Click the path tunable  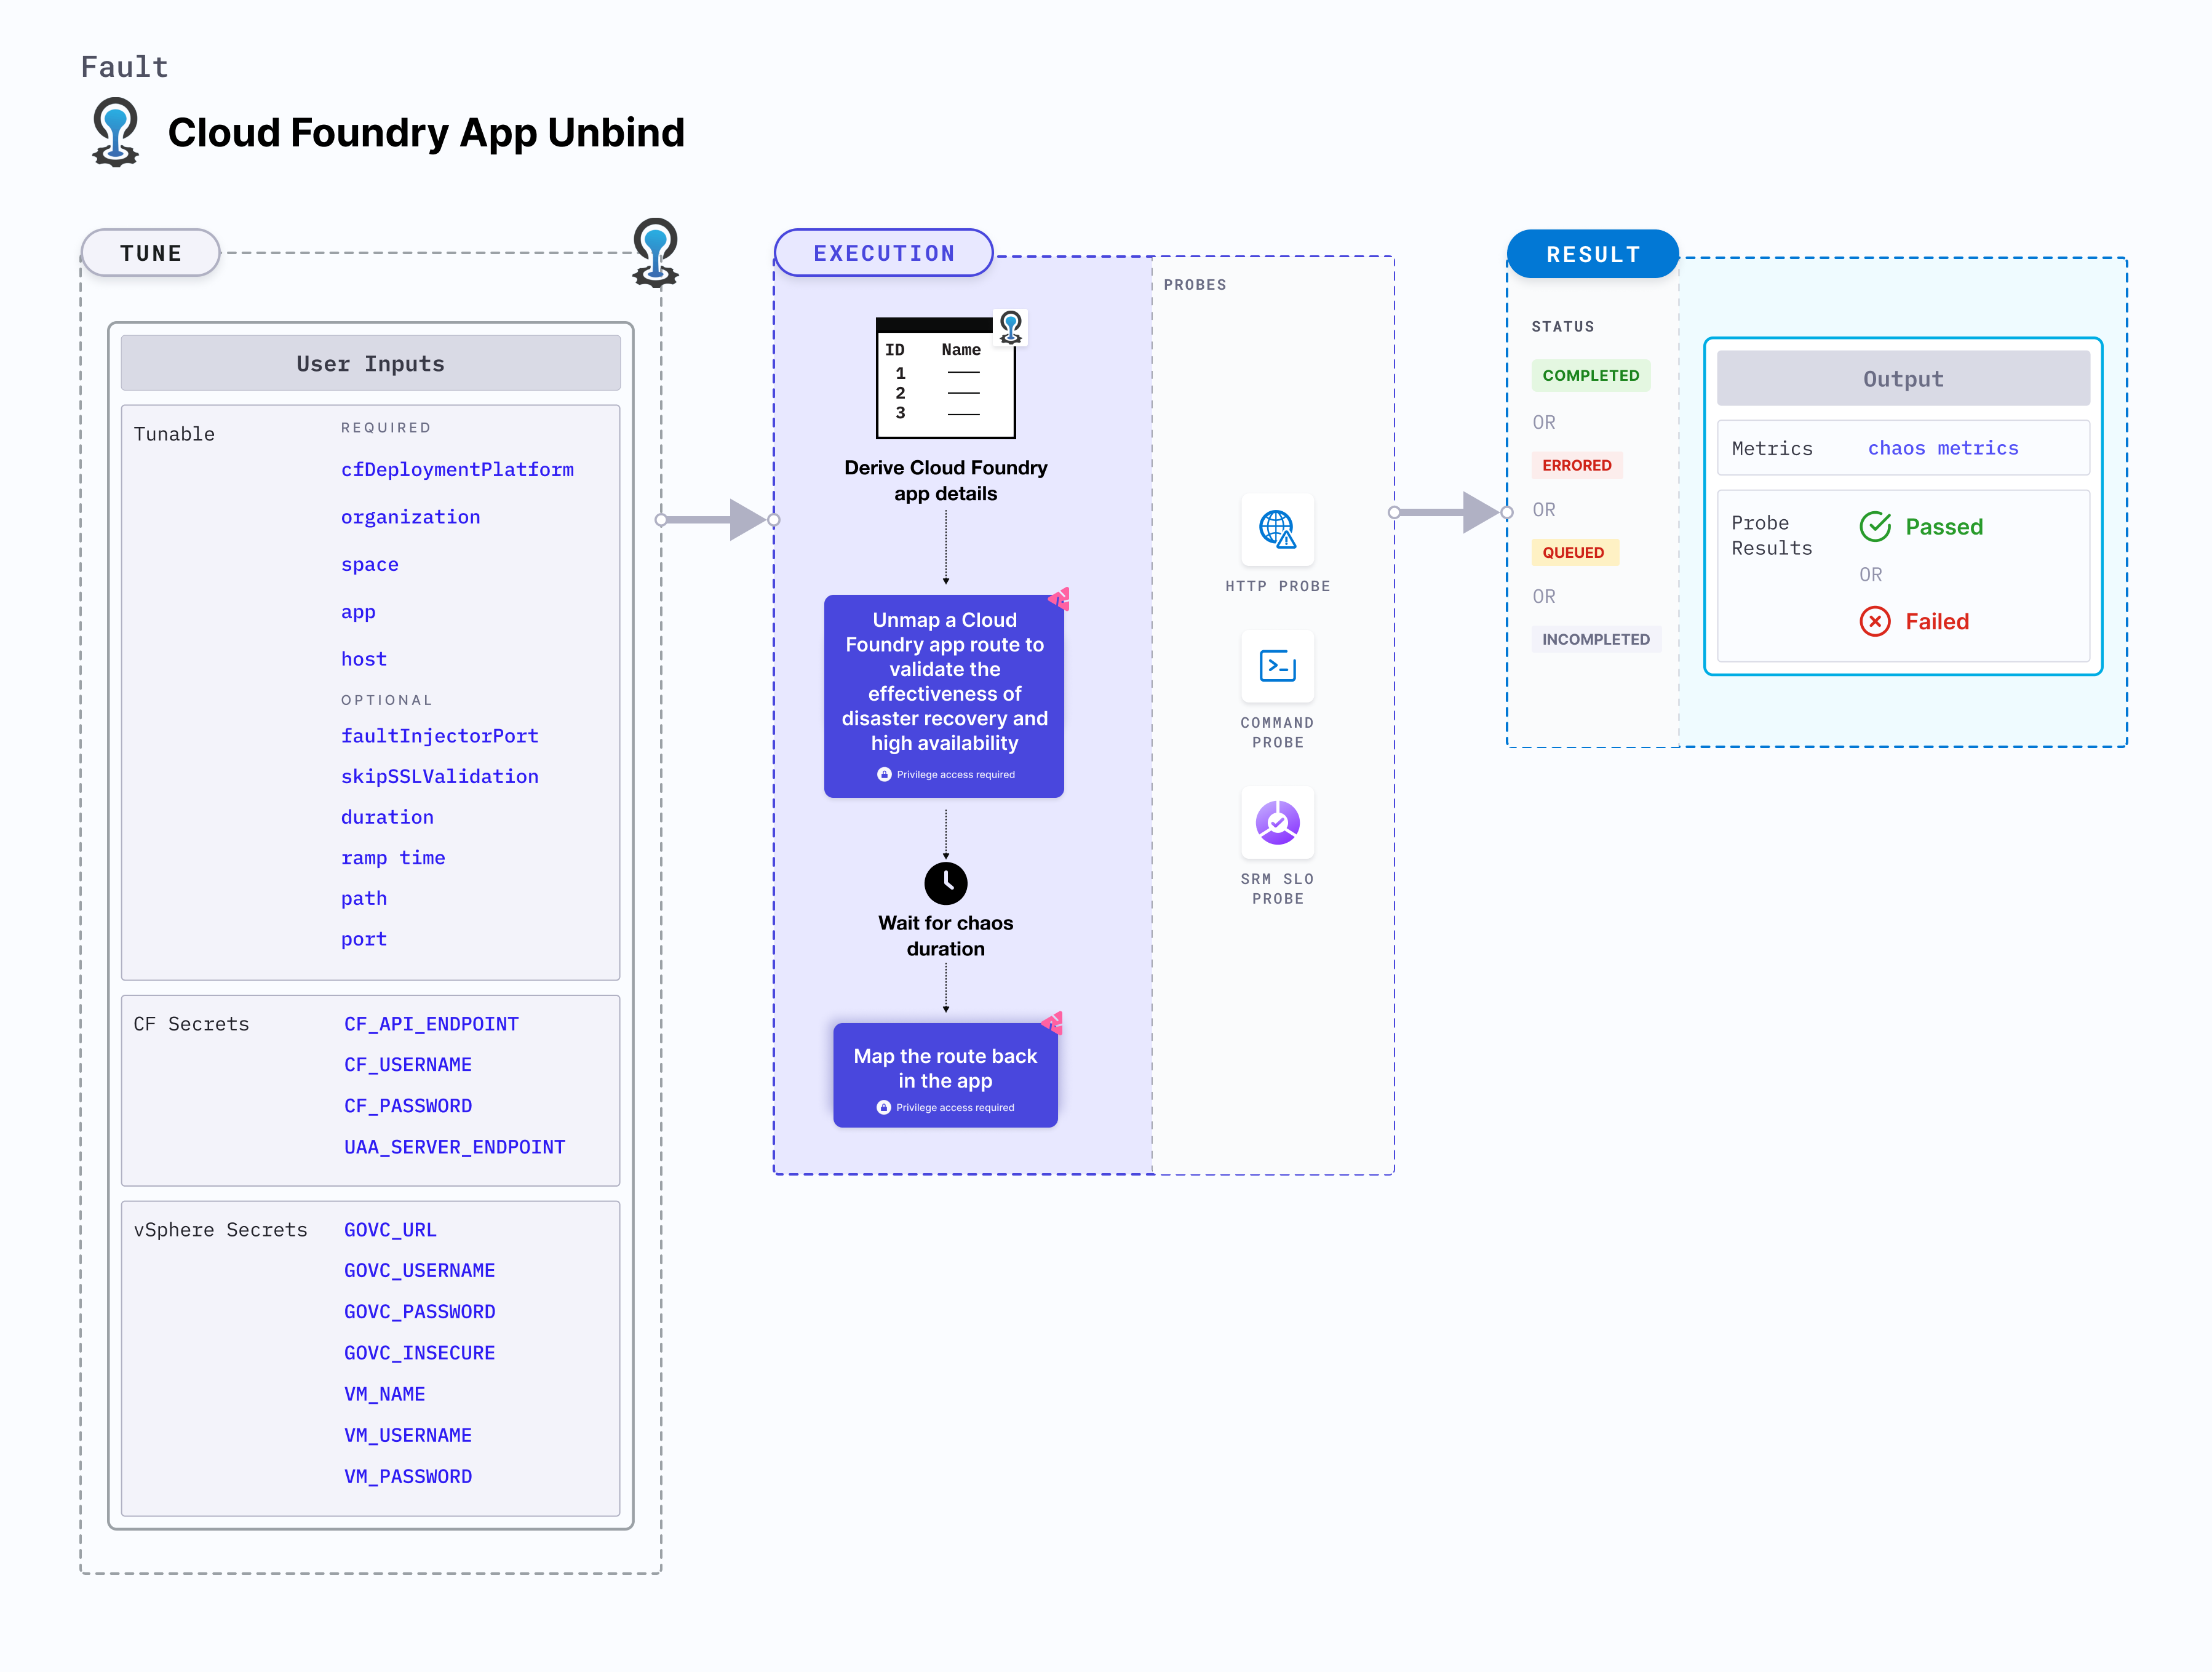point(363,898)
